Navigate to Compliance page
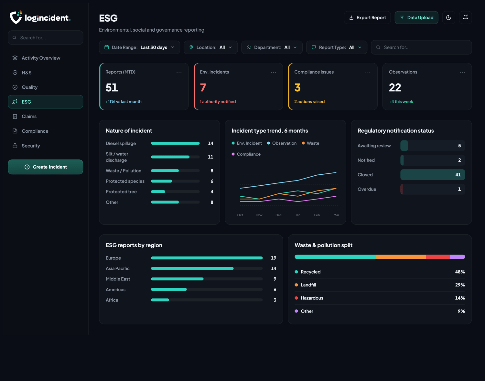This screenshot has height=381, width=485. click(x=46, y=131)
